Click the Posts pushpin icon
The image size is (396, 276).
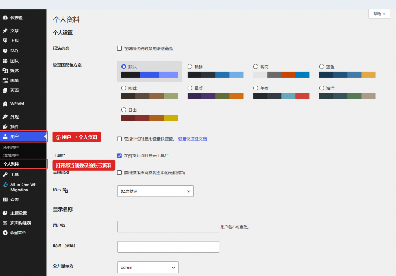click(x=5, y=31)
